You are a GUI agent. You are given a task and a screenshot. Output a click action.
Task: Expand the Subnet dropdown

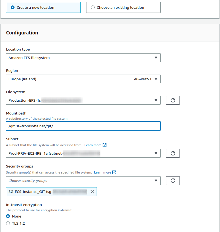click(x=83, y=153)
